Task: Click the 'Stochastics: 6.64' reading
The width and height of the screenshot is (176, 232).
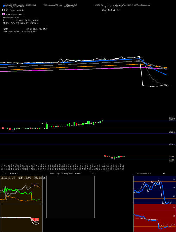Action: [x=11, y=18]
